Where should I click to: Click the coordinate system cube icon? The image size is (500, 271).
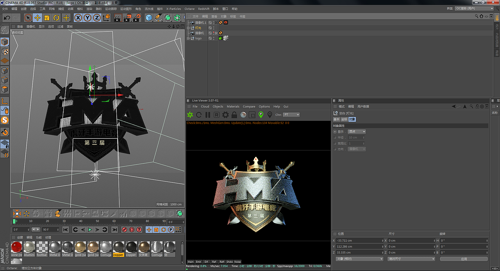pyautogui.click(x=107, y=18)
